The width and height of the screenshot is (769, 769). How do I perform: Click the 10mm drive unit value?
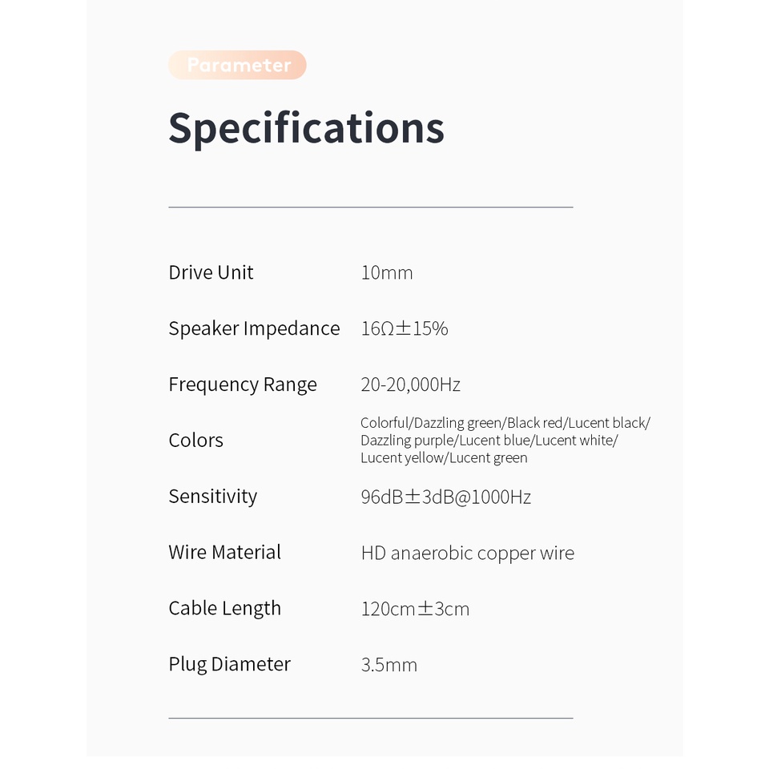pos(387,273)
